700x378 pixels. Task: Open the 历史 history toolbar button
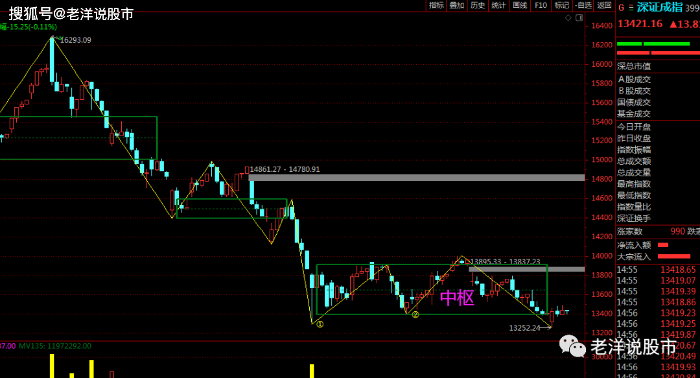click(x=478, y=5)
